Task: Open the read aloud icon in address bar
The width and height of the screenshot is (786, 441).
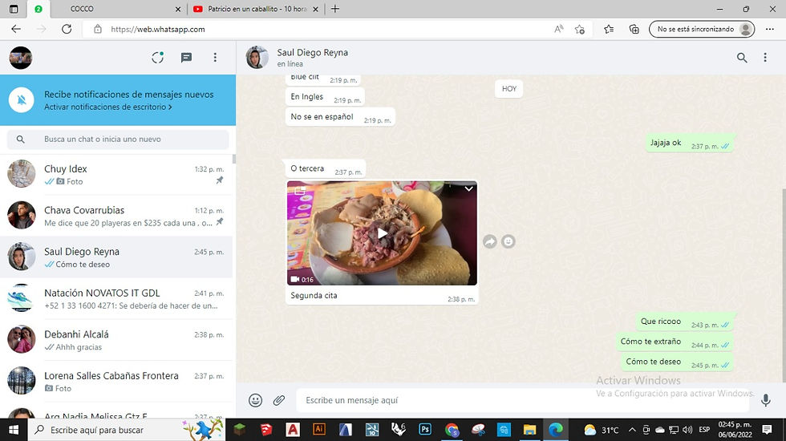Action: 559,29
